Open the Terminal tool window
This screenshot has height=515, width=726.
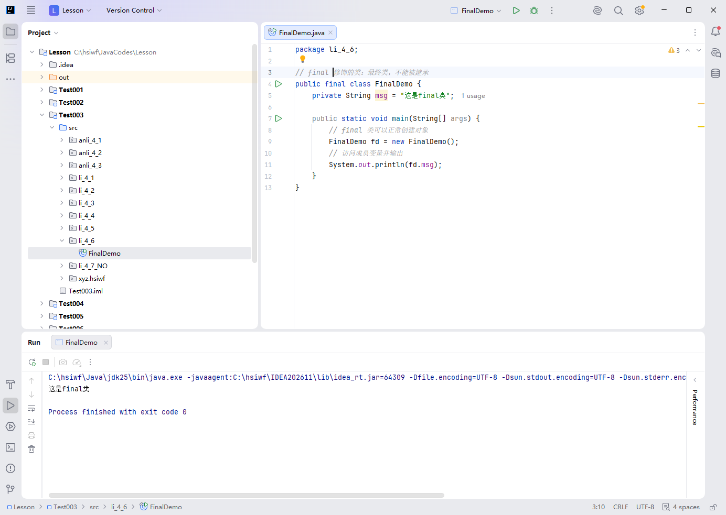[x=10, y=447]
